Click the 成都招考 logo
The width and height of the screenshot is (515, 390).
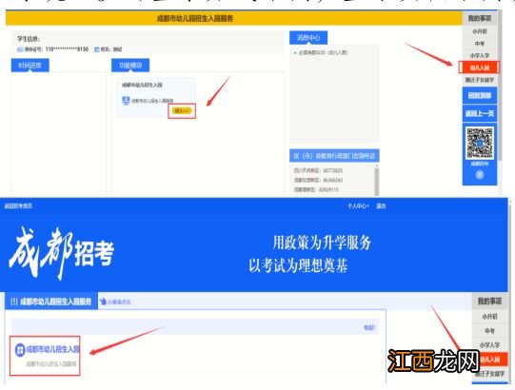[x=62, y=253]
